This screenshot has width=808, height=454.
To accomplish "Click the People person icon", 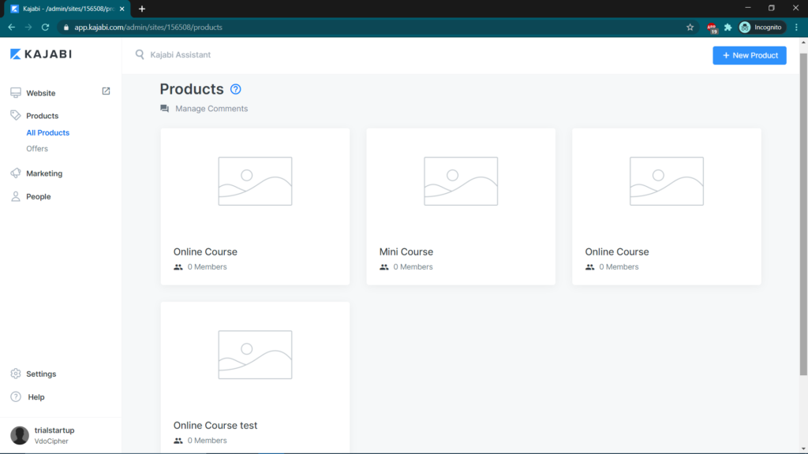I will pyautogui.click(x=16, y=196).
